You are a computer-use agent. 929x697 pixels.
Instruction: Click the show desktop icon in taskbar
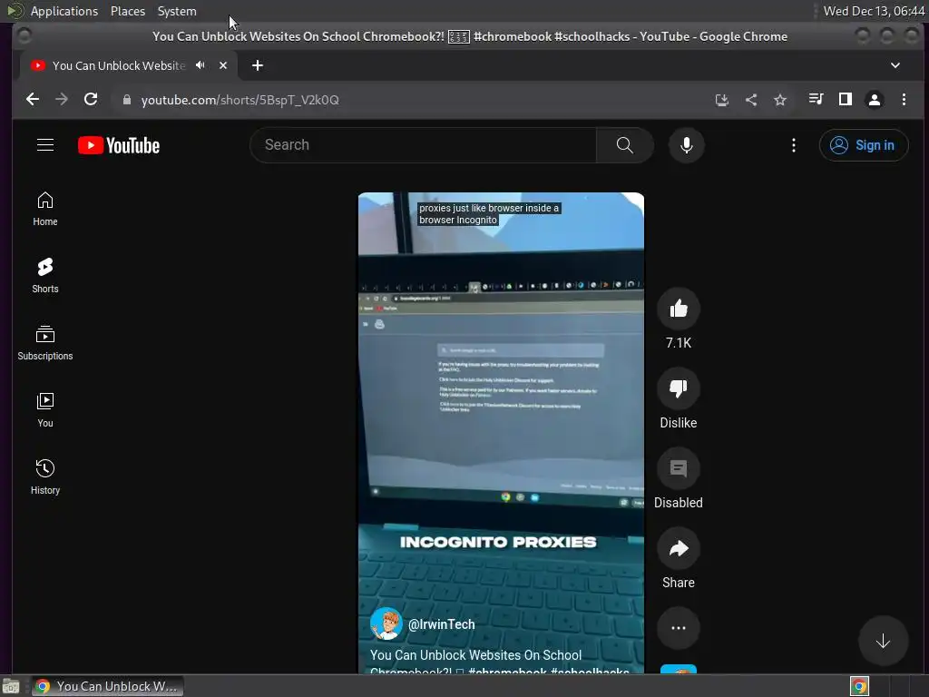pos(11,686)
